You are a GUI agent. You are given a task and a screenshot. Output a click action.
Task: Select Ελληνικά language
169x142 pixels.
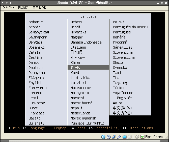tap(36, 78)
